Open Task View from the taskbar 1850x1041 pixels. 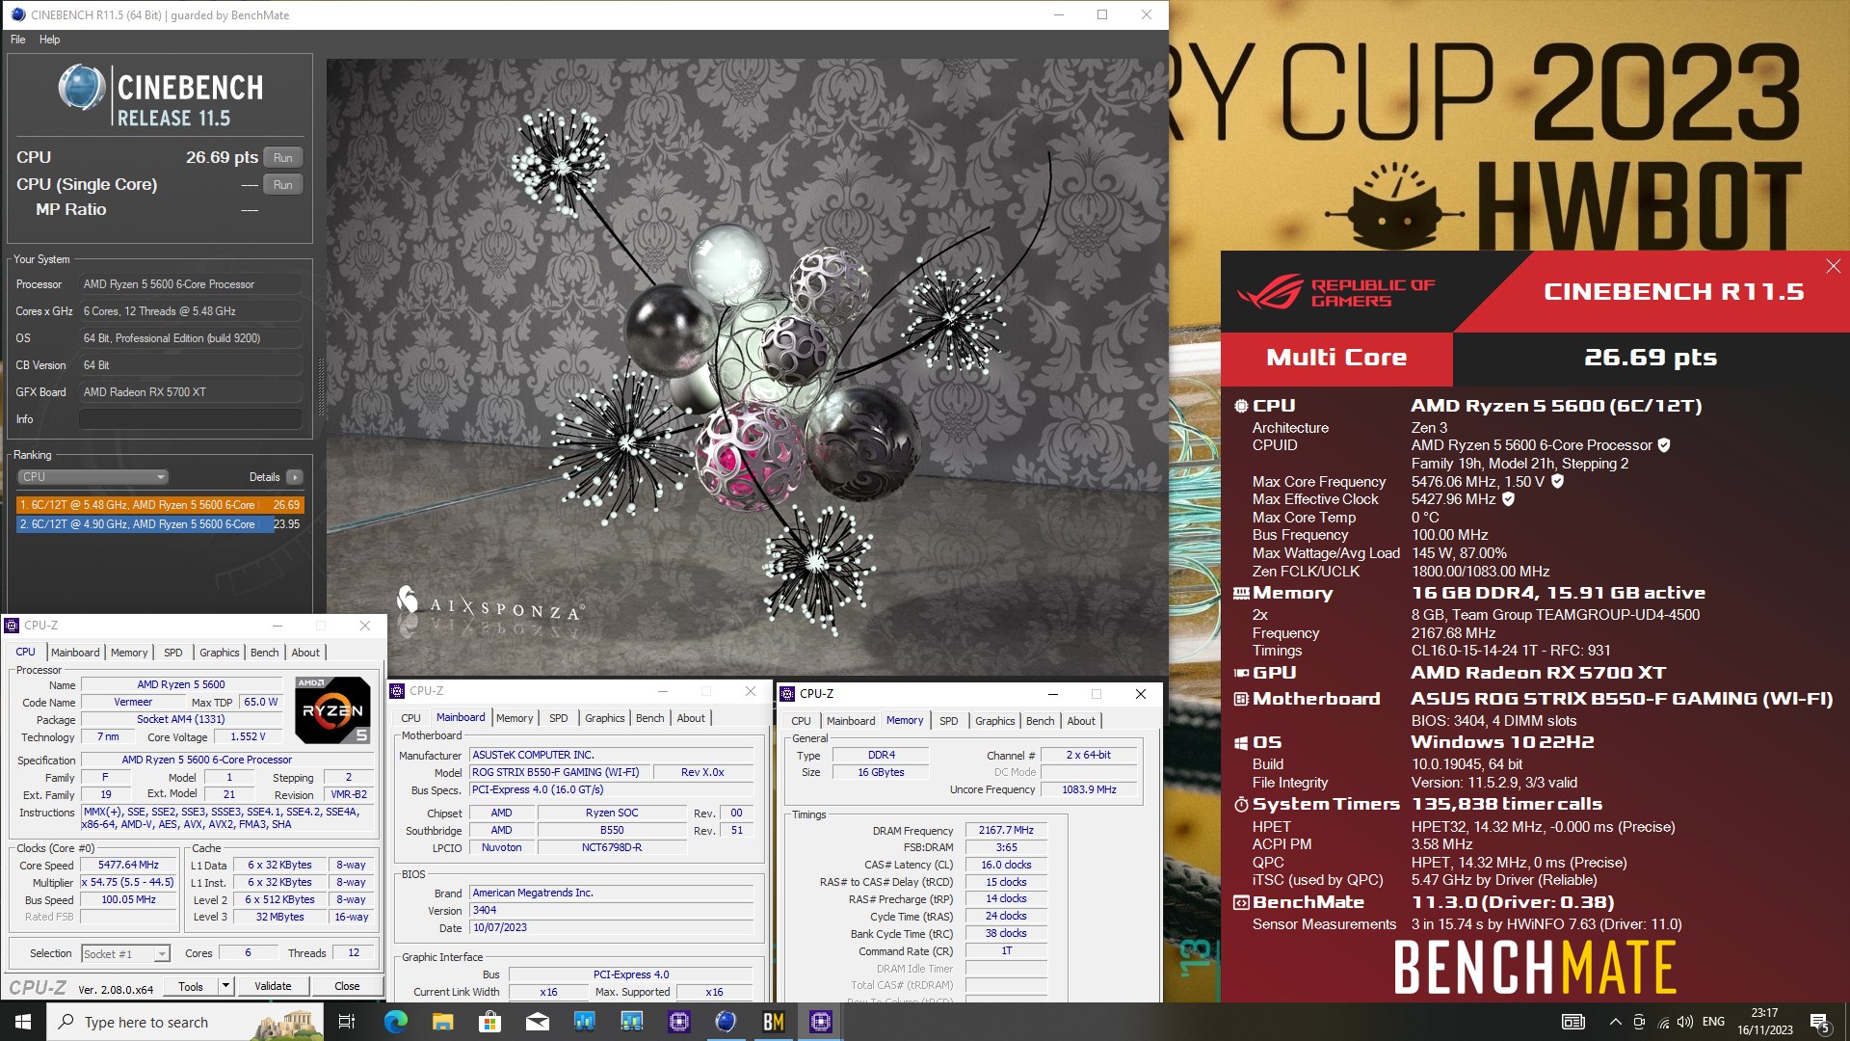coord(347,1022)
